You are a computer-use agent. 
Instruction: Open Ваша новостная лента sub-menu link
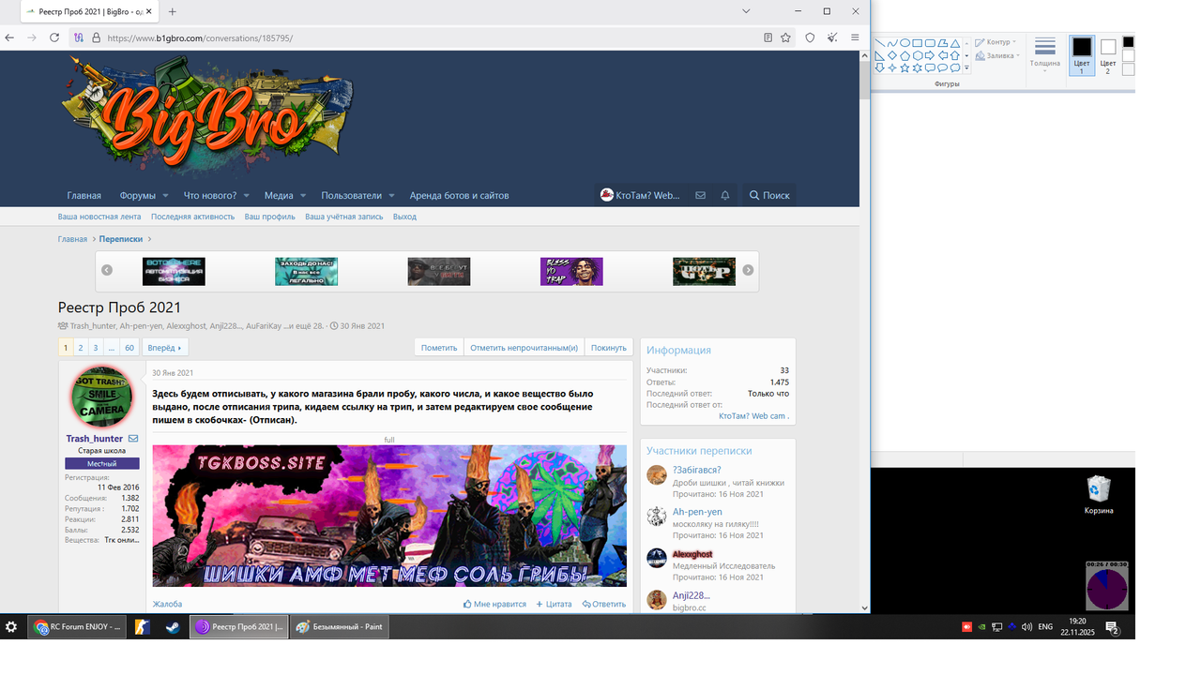[x=99, y=217]
